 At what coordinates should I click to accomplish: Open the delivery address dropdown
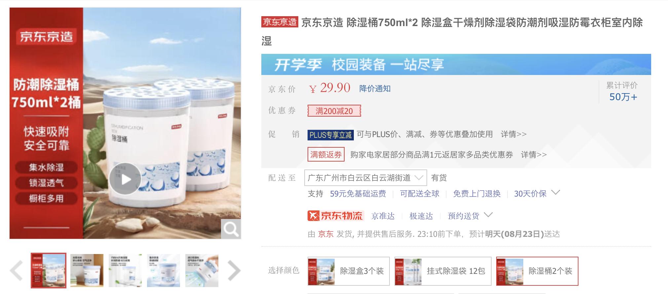pyautogui.click(x=365, y=178)
